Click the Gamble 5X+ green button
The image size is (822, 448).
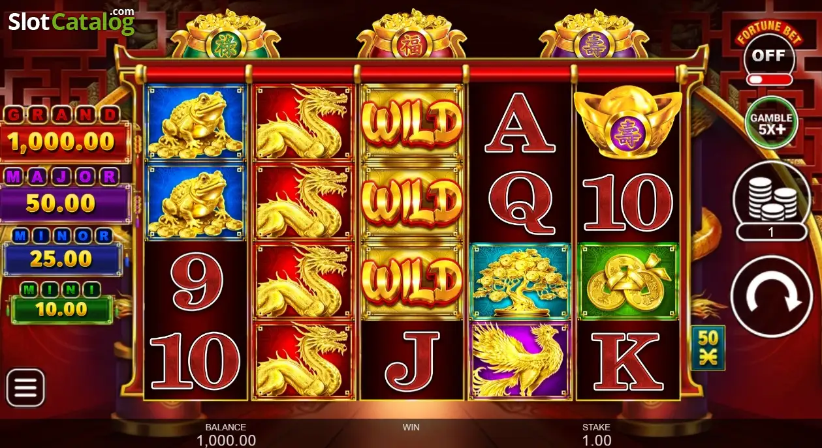[x=771, y=123]
